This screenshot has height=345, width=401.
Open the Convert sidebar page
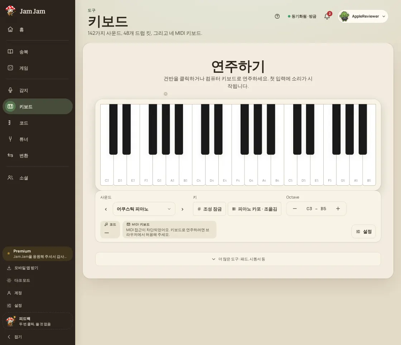click(x=38, y=156)
